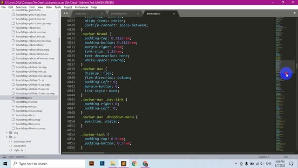
Task: Open Photoshop from the taskbar
Action: pyautogui.click(x=102, y=163)
